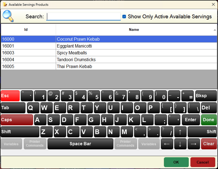Image resolution: width=218 pixels, height=169 pixels.
Task: Confirm selection with the OK button
Action: point(176,162)
